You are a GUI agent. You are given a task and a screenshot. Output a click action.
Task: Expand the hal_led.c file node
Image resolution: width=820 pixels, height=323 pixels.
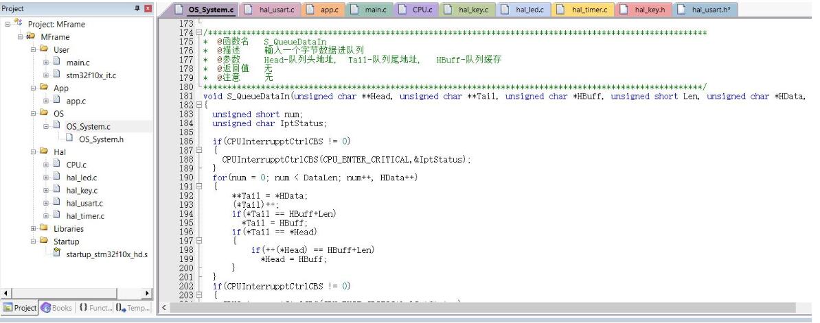[45, 177]
